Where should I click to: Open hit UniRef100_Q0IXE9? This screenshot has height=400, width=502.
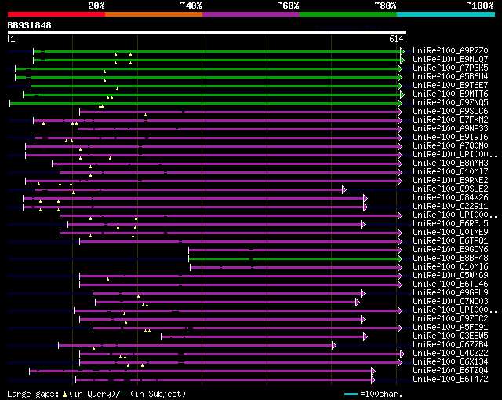tap(450, 233)
